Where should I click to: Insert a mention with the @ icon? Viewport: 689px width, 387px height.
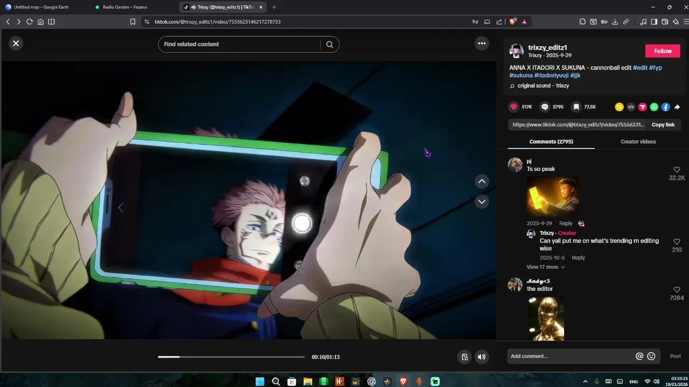(x=639, y=356)
